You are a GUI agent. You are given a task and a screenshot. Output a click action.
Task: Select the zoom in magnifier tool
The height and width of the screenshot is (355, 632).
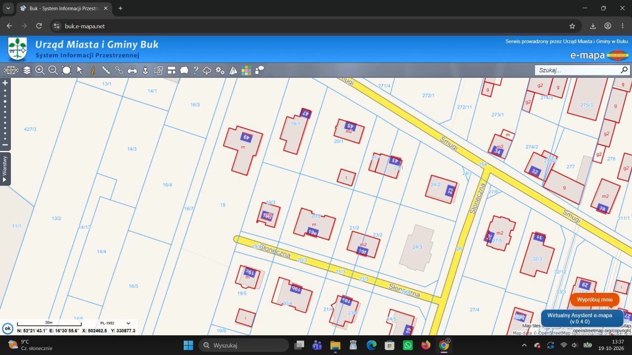[40, 70]
